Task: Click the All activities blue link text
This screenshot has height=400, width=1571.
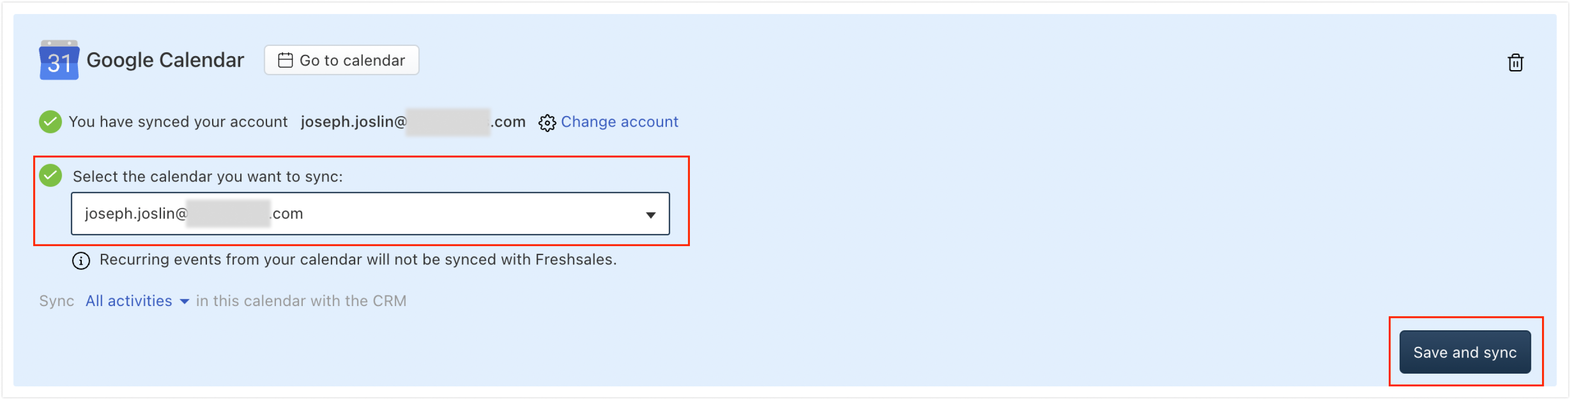Action: [129, 301]
